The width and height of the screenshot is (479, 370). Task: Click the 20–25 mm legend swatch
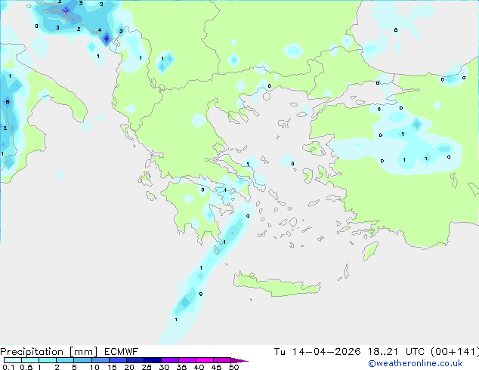point(135,360)
